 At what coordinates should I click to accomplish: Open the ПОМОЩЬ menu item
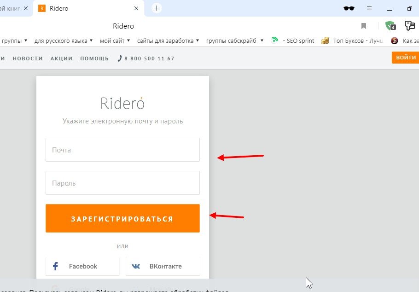94,58
